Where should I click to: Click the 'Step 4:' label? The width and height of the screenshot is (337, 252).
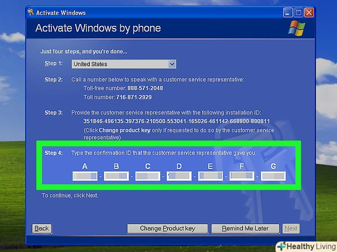[x=54, y=153]
